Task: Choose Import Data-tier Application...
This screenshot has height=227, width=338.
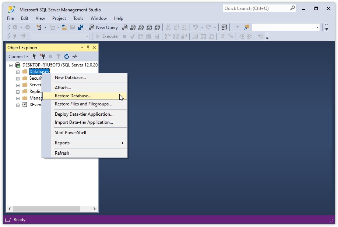Action: point(85,122)
